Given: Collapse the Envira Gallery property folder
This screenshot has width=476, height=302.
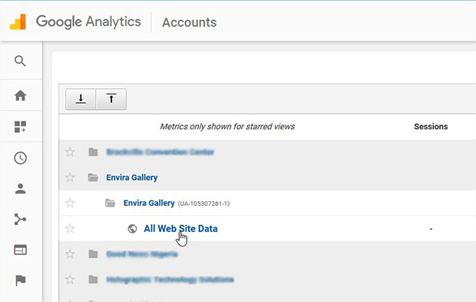Looking at the screenshot, I should pyautogui.click(x=111, y=203).
